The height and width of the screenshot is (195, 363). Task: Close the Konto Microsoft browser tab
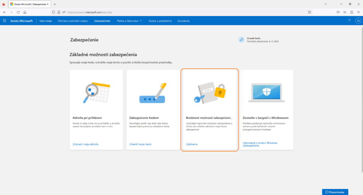tap(48, 4)
